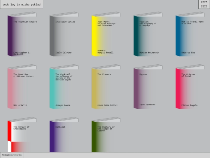The image size is (210, 158).
Task: Open the @mydogdevoursyourdog link
Action: coord(12,155)
